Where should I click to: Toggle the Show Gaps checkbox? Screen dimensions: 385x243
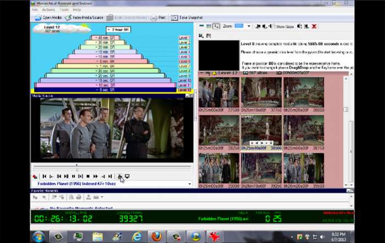274,26
